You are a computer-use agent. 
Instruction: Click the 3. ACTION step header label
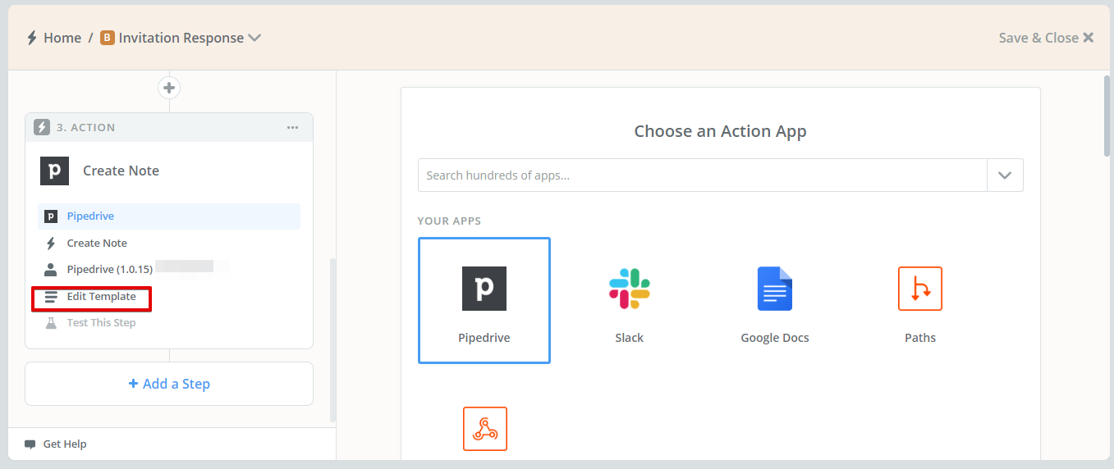(86, 128)
